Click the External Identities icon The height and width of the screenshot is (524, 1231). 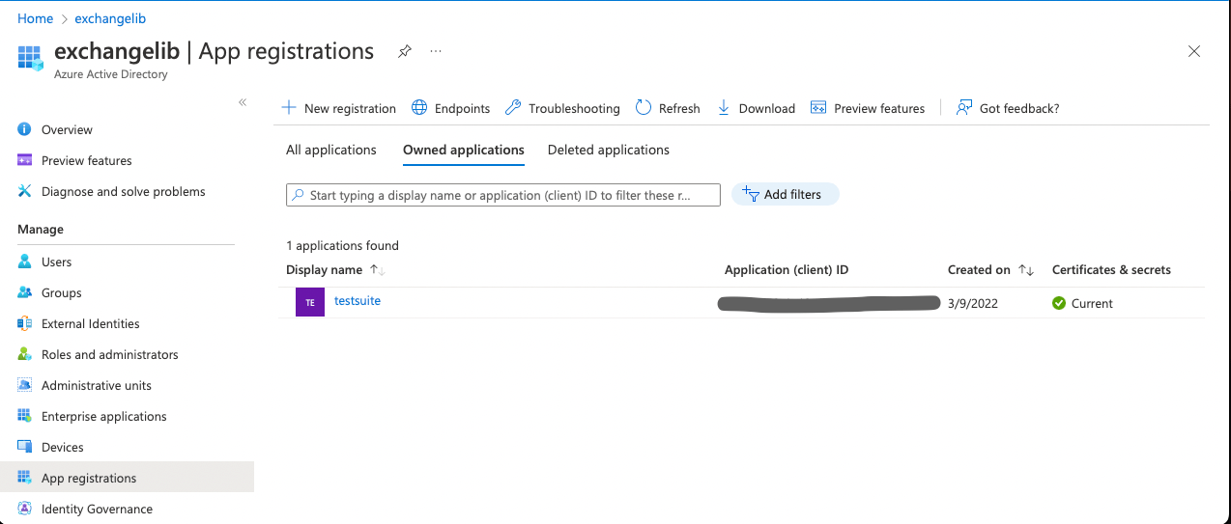tap(24, 323)
